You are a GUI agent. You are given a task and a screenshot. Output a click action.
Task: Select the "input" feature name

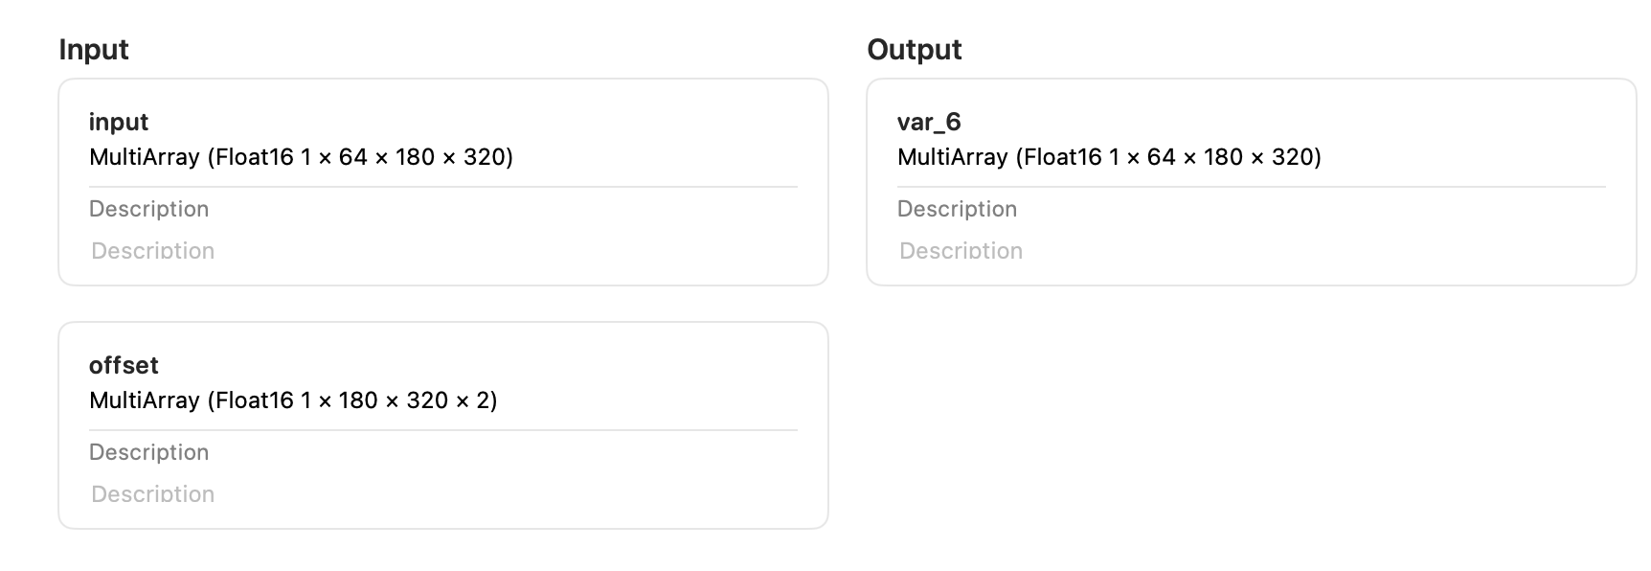point(119,123)
